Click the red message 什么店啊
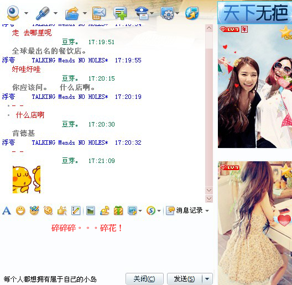 click(30, 115)
